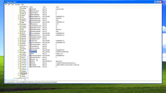Click the status bar registry path

click(x=31, y=82)
